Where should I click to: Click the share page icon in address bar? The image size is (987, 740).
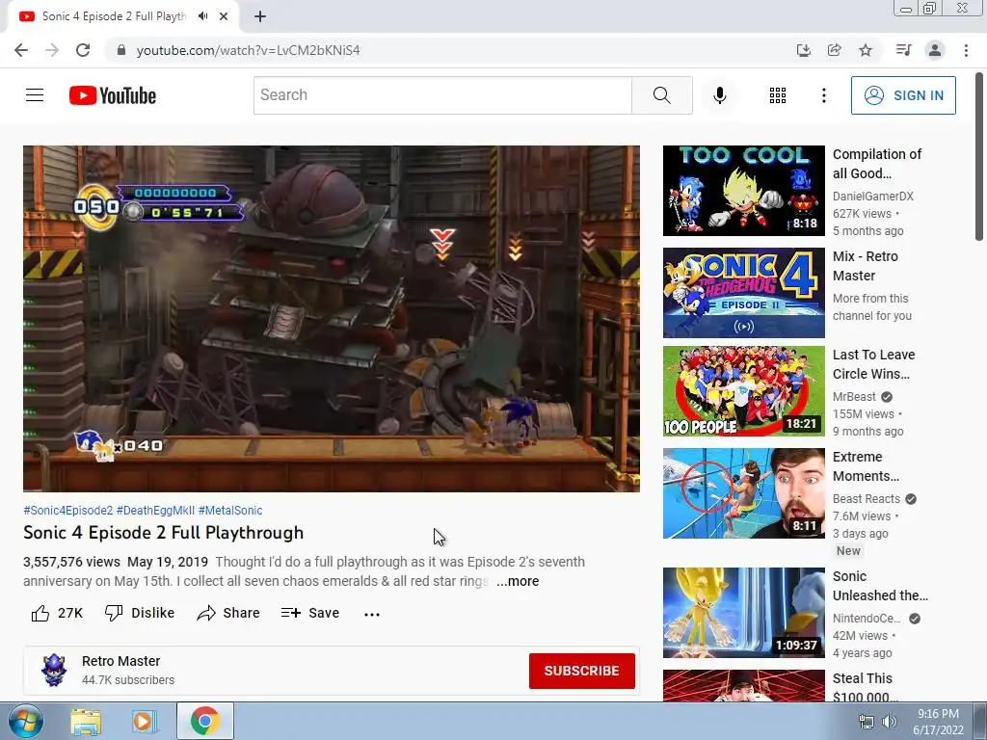835,50
